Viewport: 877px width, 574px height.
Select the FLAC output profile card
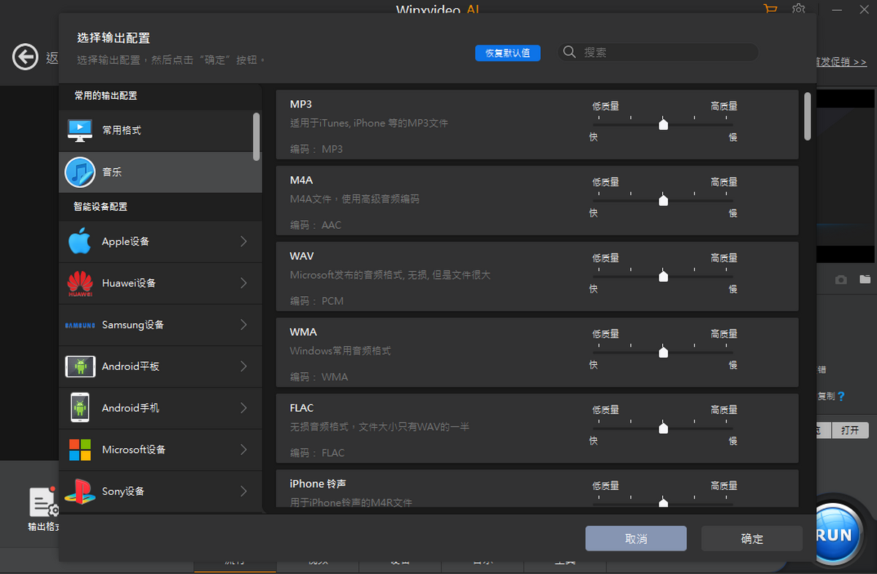[x=438, y=428]
